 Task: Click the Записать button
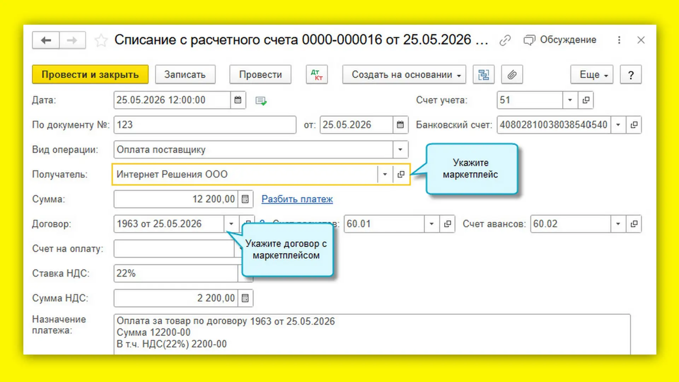click(x=185, y=75)
